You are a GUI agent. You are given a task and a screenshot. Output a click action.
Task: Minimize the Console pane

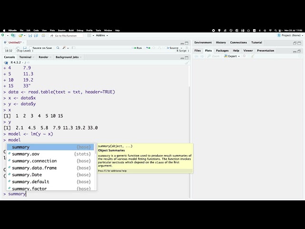(x=182, y=58)
